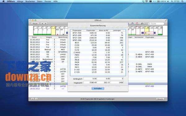The width and height of the screenshot is (186, 116).
Task: Select the B747-400 summary row
Action: [98, 33]
